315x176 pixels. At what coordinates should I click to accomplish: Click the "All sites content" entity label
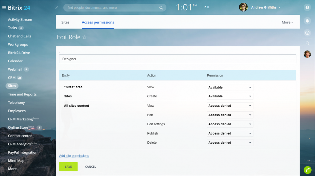(76, 106)
